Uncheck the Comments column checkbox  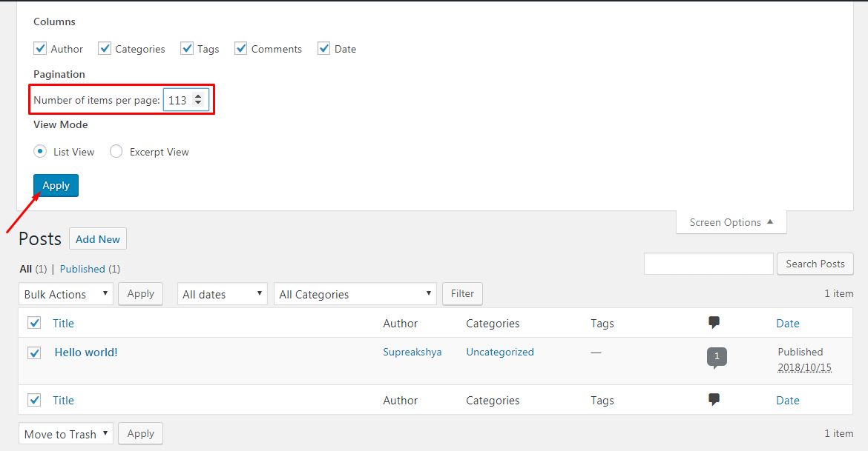pos(241,49)
